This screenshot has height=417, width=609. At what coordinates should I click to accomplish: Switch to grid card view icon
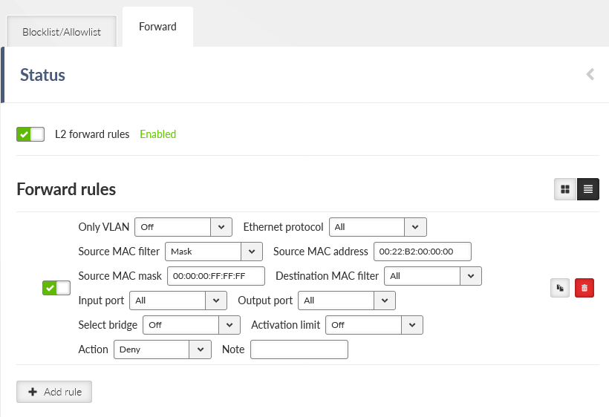click(565, 189)
